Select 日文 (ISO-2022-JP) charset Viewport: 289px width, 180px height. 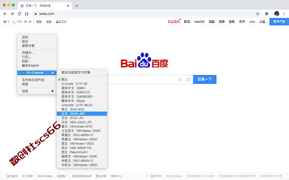click(82, 122)
